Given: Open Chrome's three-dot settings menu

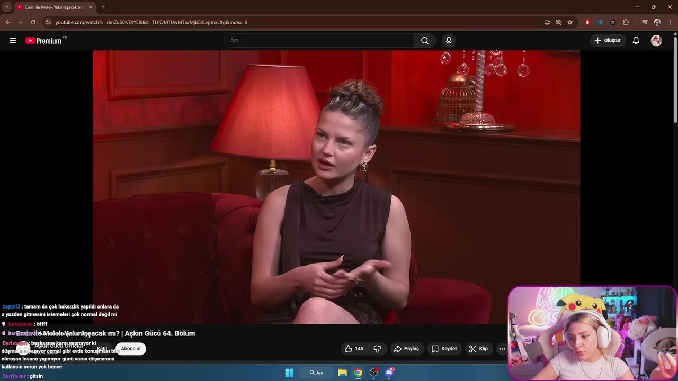Looking at the screenshot, I should [x=671, y=22].
